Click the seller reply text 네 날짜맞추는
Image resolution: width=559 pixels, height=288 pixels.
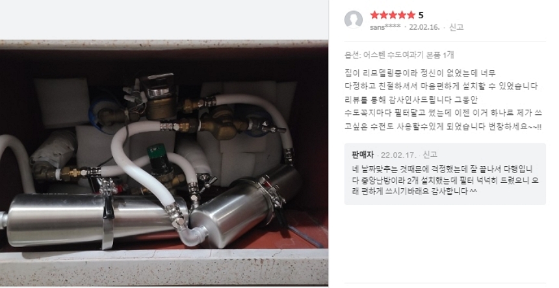[445, 180]
